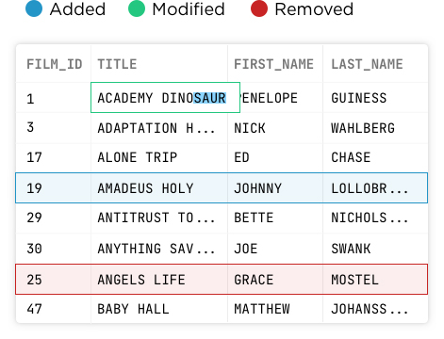The image size is (444, 339).
Task: Click the BETTE first name cell
Action: [x=275, y=218]
